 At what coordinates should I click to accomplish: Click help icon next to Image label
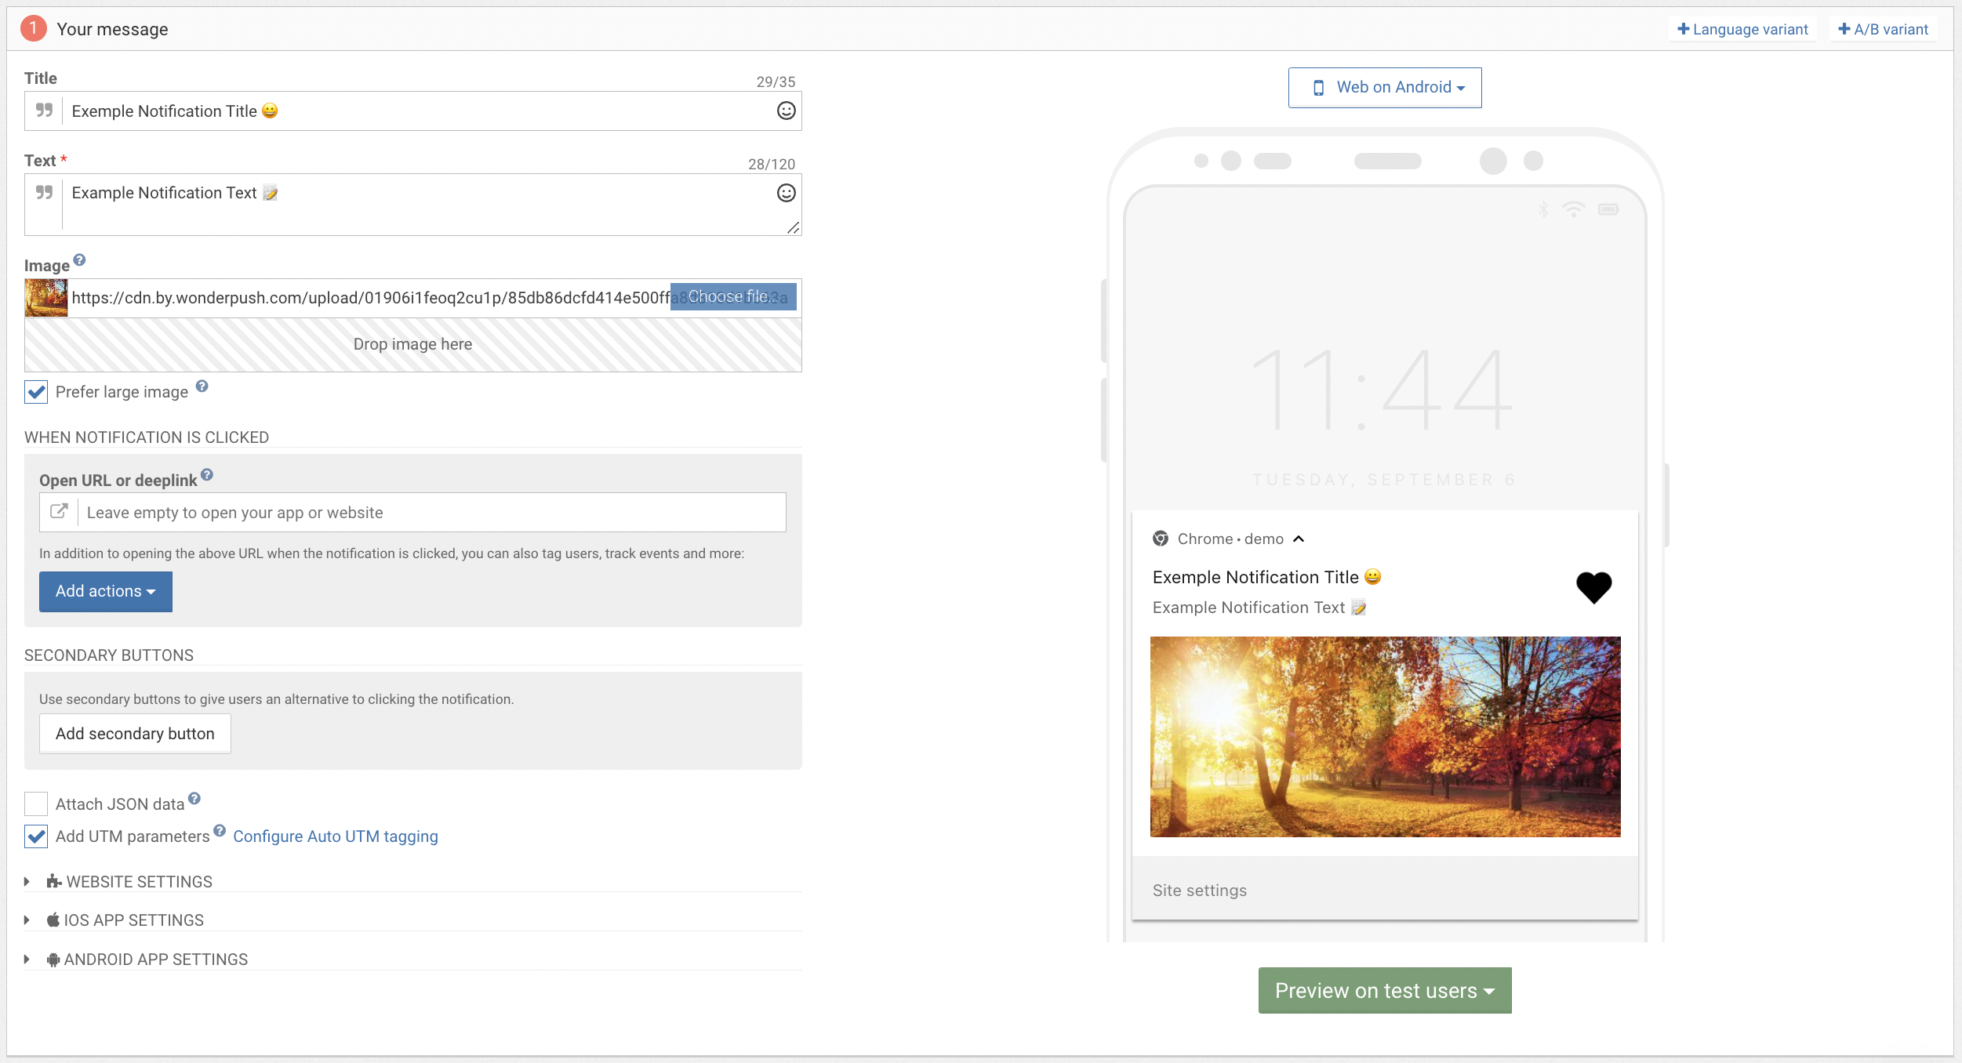79,260
